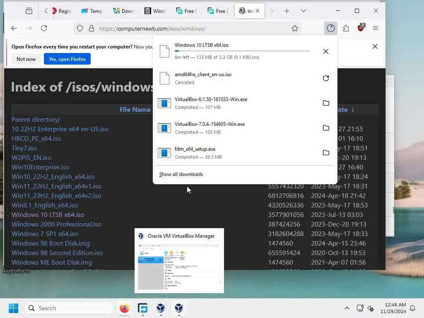424x318 pixels.
Task: Retry the amd64fre_client_en-us.iso download
Action: point(326,78)
